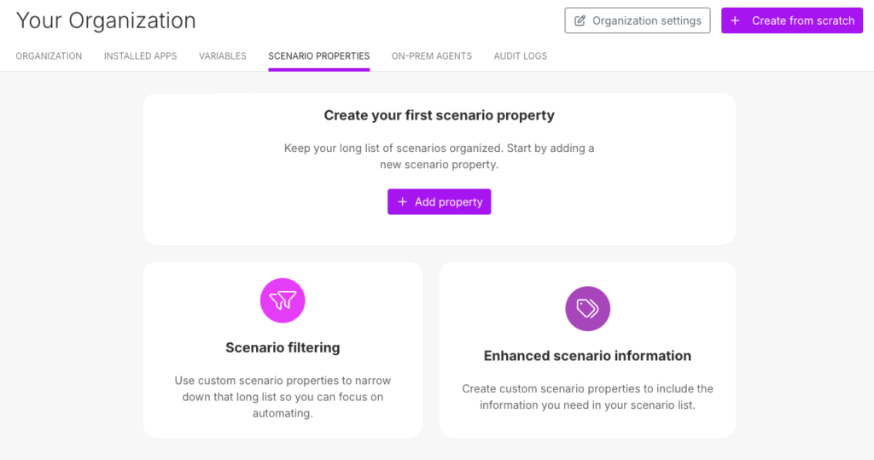Switch to the Organization tab
Image resolution: width=874 pixels, height=460 pixels.
49,56
